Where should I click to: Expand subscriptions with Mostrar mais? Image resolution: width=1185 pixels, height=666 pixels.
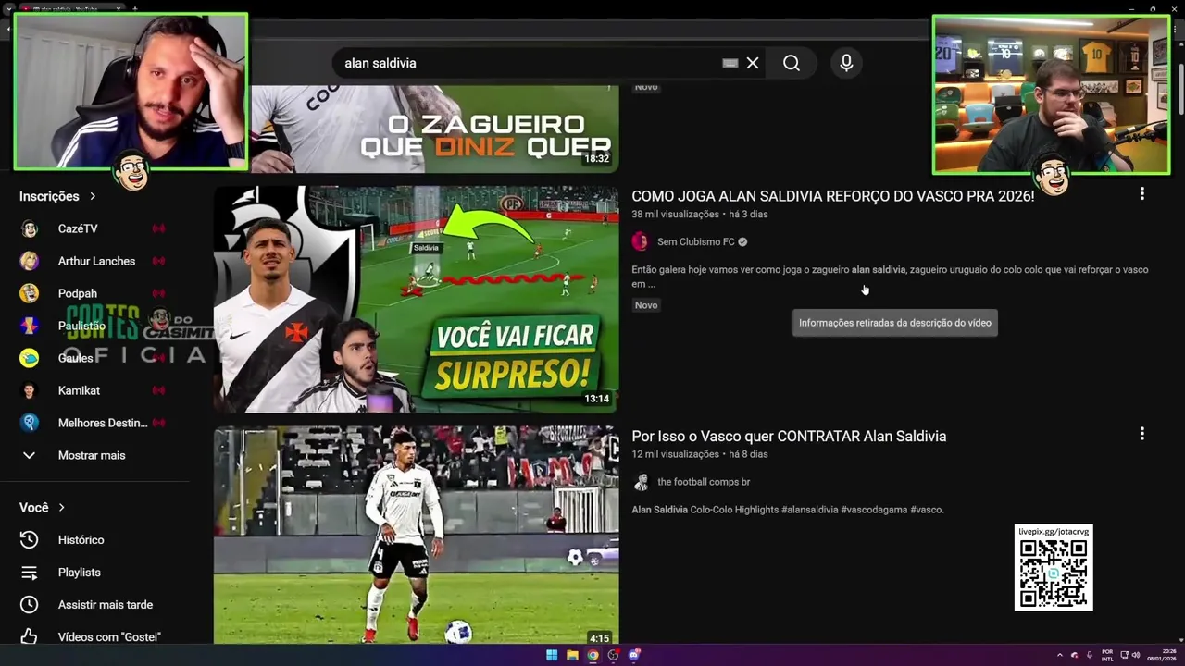coord(93,455)
